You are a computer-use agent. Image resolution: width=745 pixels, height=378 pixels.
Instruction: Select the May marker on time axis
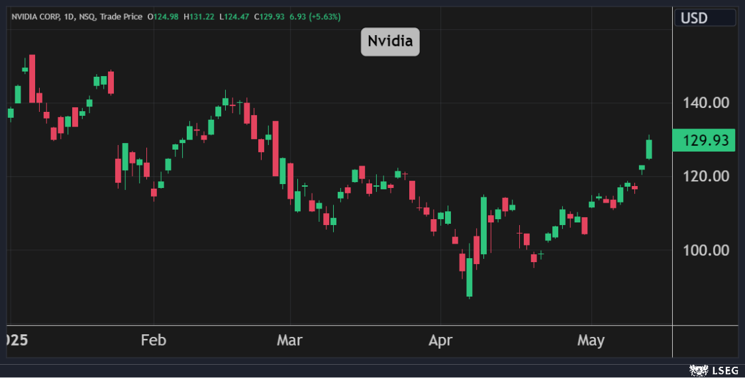tap(591, 341)
